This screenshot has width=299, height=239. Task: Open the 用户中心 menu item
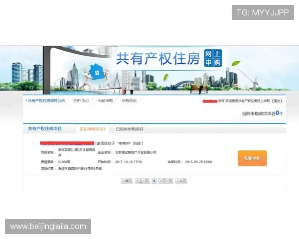coord(81,101)
